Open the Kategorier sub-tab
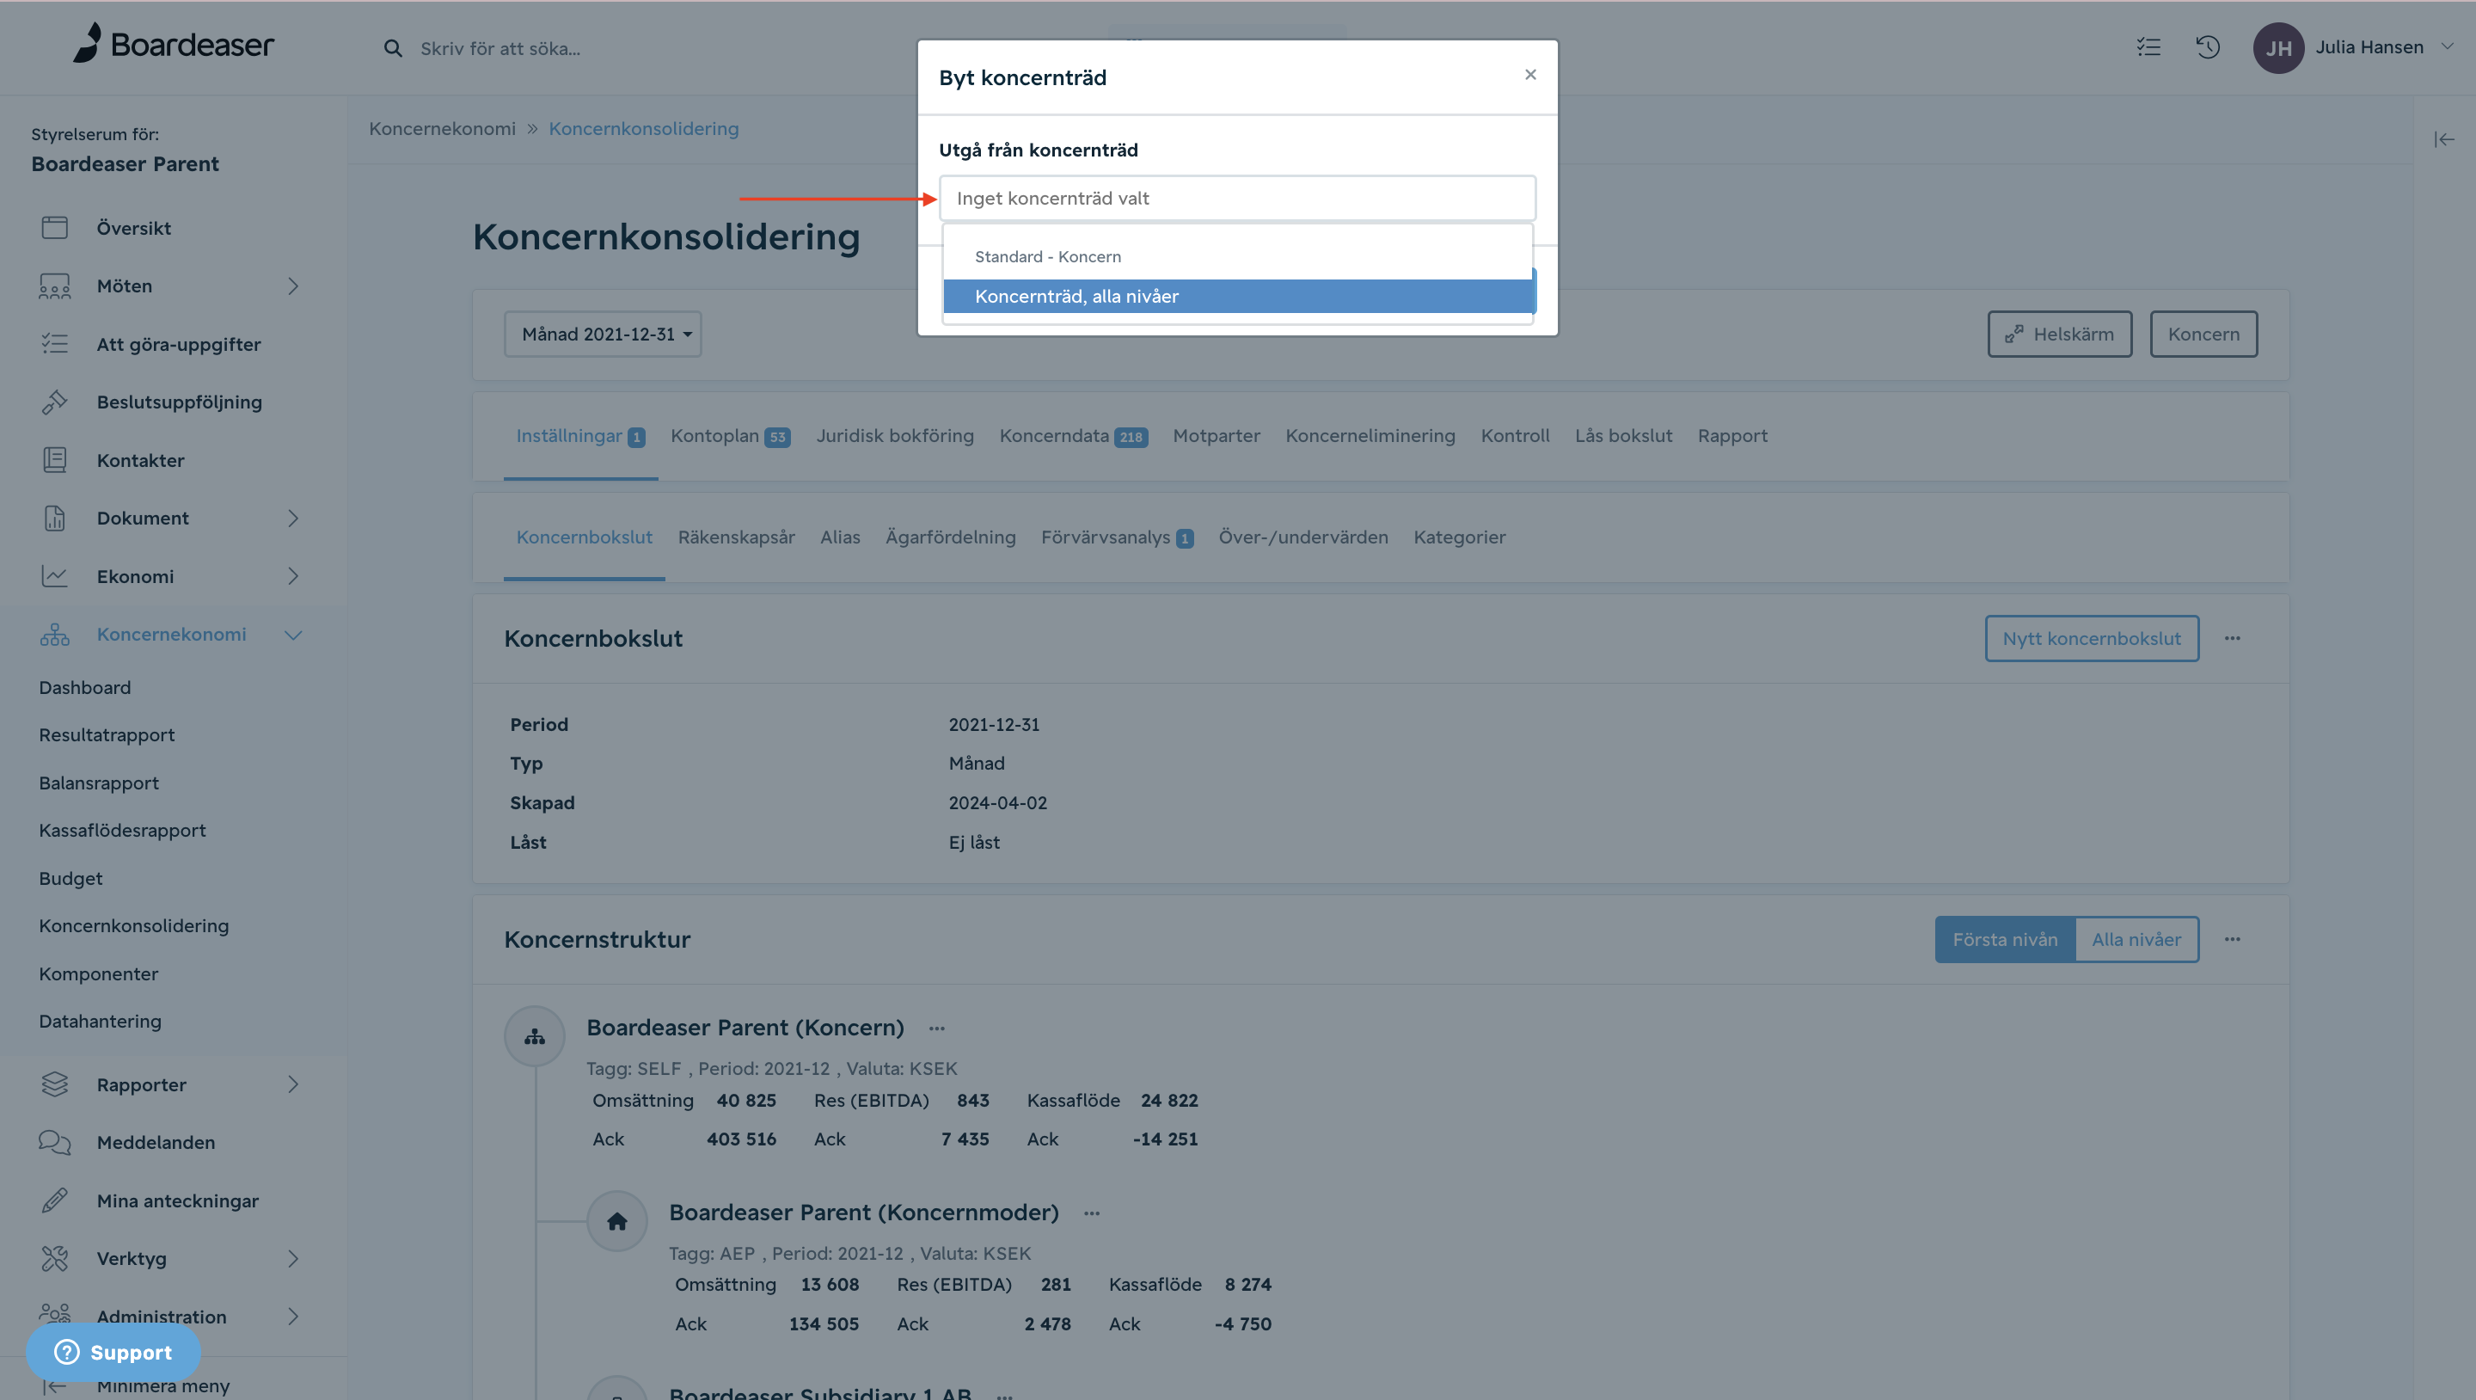 [x=1459, y=537]
